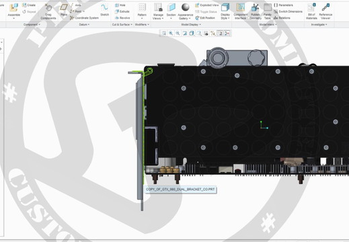Click Switch Dimensions

pos(288,11)
